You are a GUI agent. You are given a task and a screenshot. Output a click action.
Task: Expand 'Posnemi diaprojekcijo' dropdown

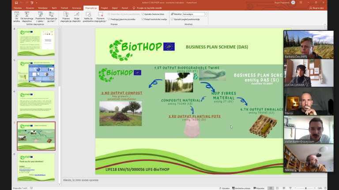[101, 17]
